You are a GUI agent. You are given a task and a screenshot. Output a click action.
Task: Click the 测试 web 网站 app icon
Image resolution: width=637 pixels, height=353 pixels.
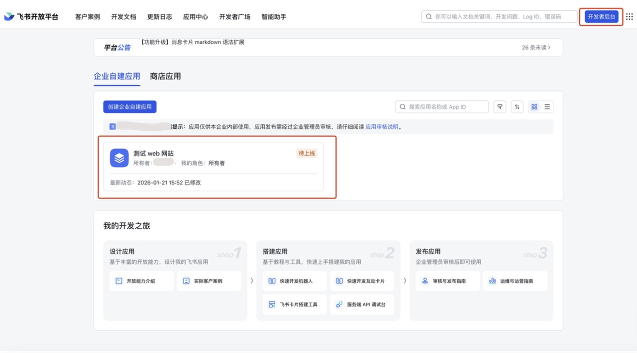point(119,158)
